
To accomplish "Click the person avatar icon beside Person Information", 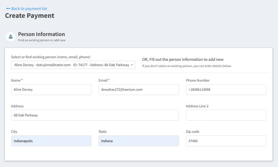I will pos(11,37).
